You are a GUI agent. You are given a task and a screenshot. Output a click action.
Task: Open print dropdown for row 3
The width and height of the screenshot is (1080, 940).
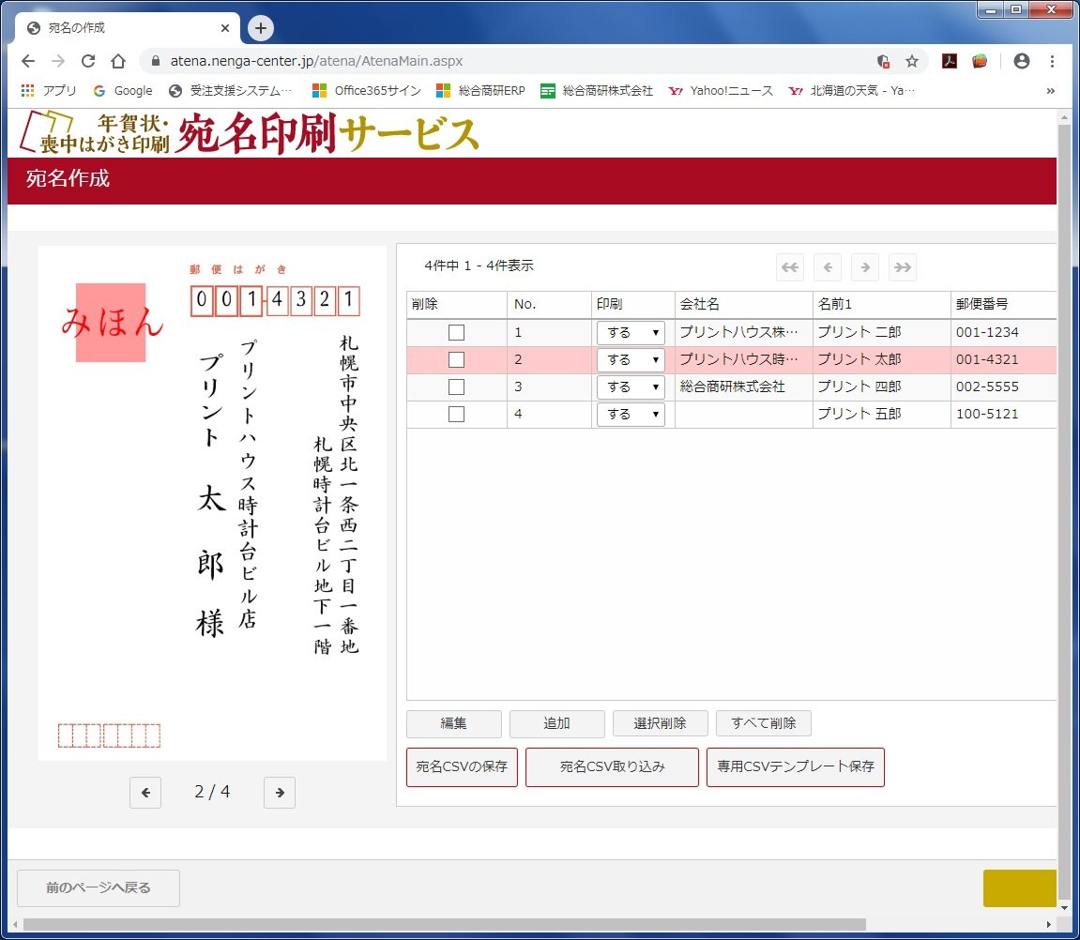(x=631, y=387)
